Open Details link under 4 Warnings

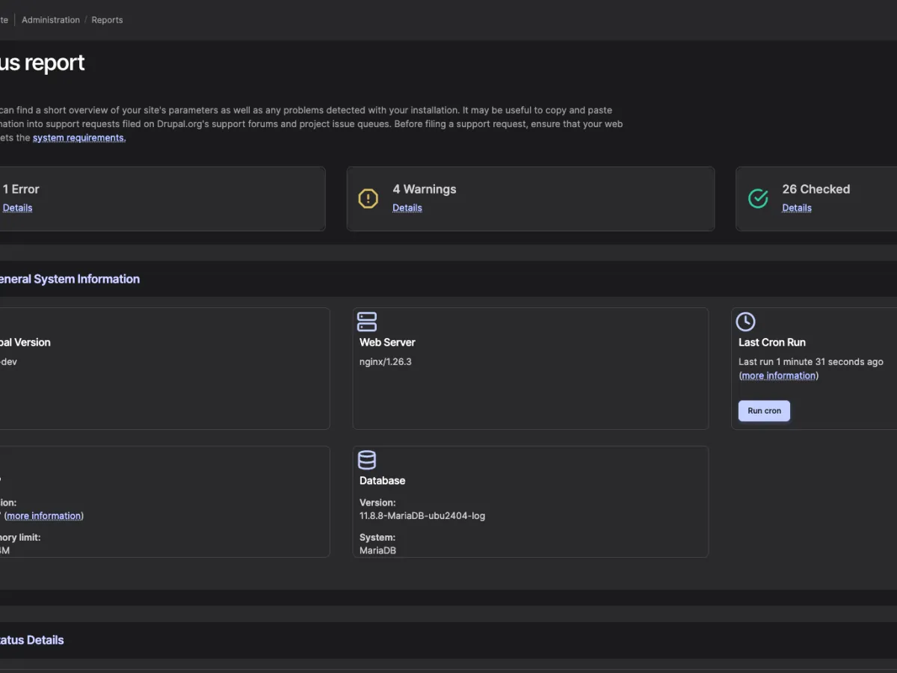pos(407,208)
